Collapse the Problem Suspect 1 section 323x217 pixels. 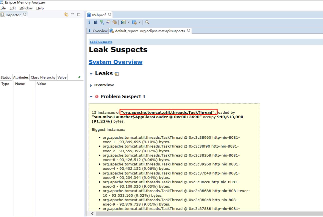91,96
